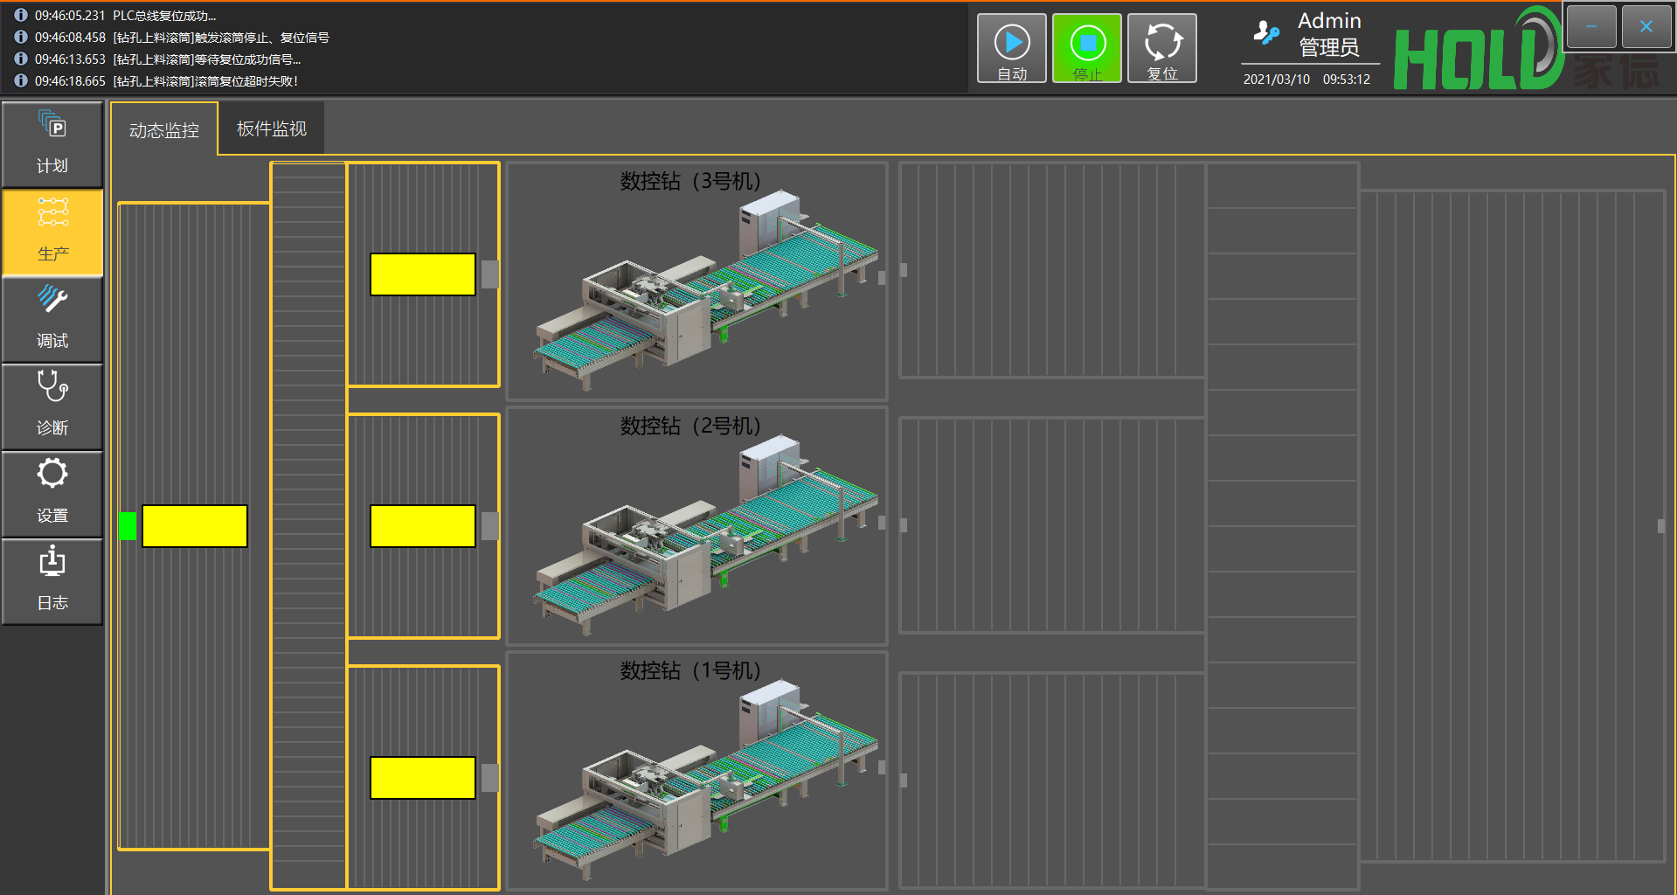Viewport: 1677px width, 895px height.
Task: Switch to the 板件监视 tab
Action: click(x=271, y=128)
